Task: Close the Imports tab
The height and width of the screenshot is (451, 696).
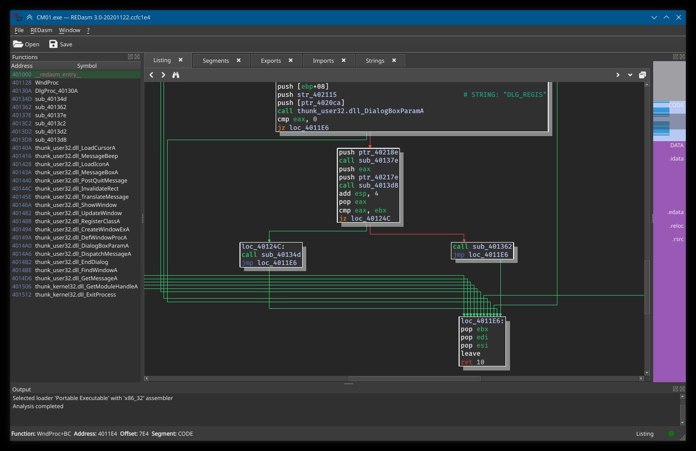Action: 343,60
